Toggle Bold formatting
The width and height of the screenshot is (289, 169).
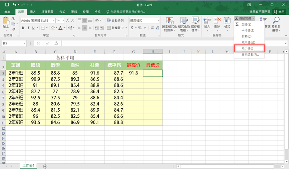pyautogui.click(x=23, y=27)
